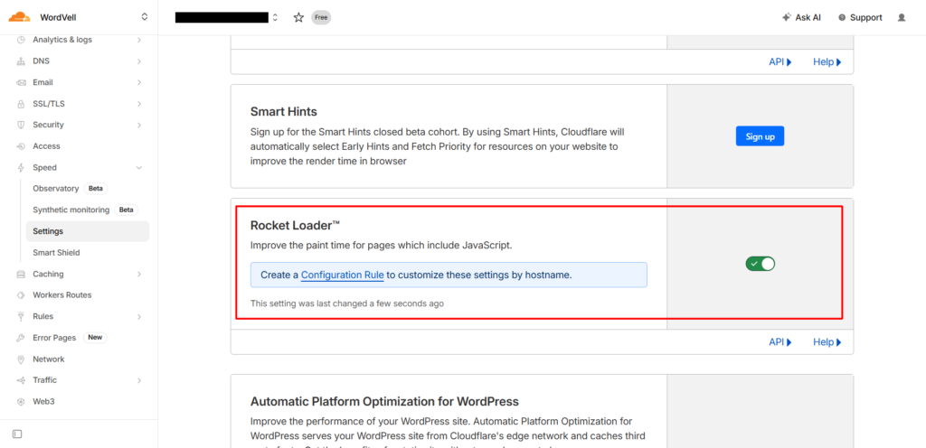Click the Access icon in sidebar
The height and width of the screenshot is (448, 926).
[x=21, y=146]
